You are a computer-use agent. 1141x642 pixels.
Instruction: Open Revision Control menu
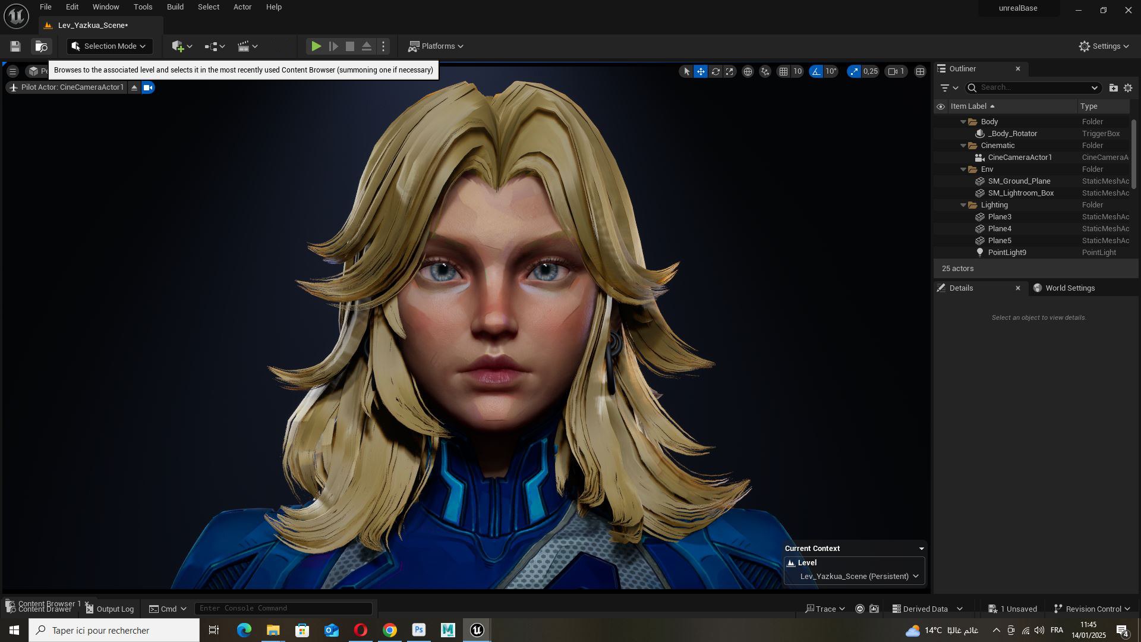coord(1092,609)
